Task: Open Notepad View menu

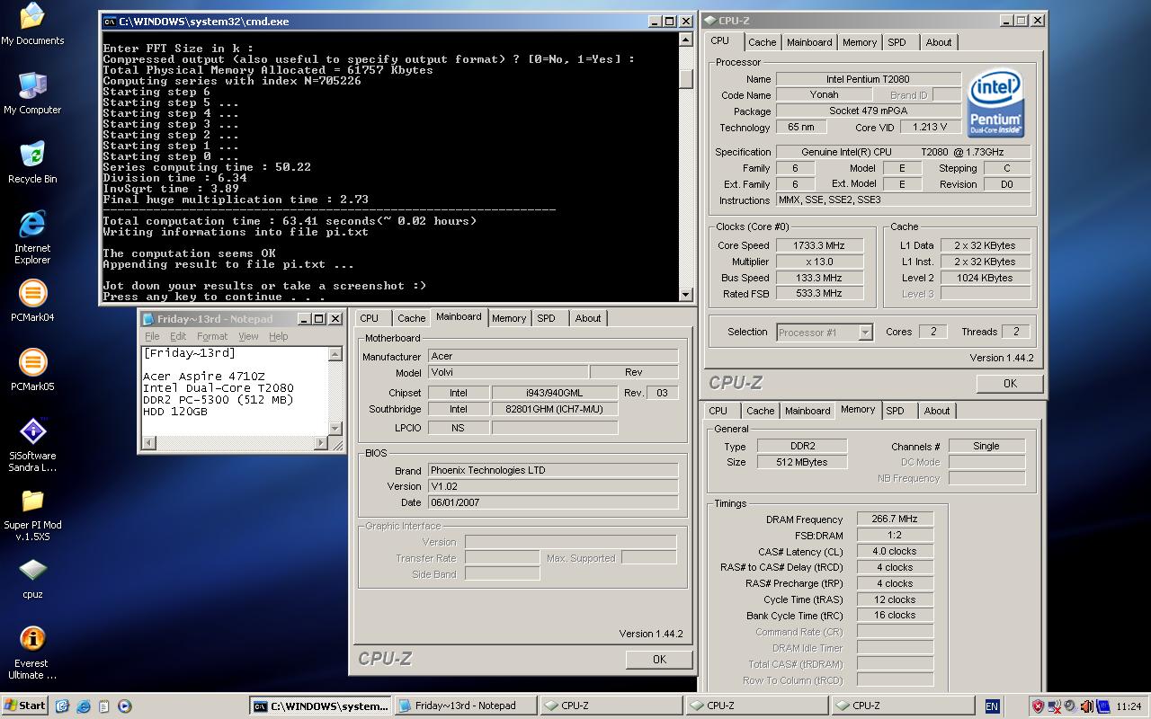Action: tap(248, 336)
